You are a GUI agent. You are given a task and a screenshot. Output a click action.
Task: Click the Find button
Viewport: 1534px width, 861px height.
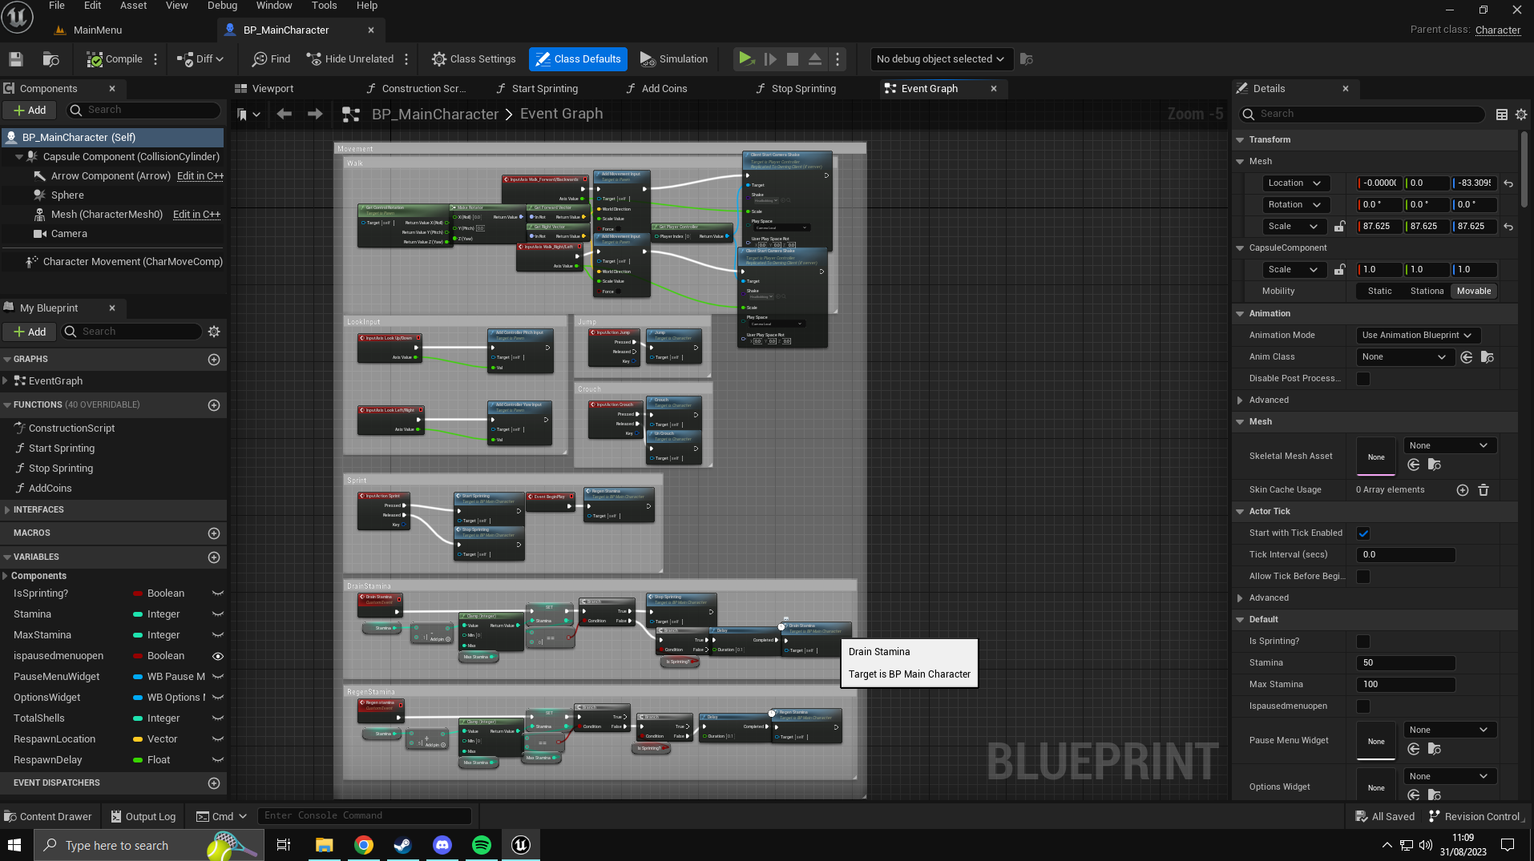[x=271, y=59]
